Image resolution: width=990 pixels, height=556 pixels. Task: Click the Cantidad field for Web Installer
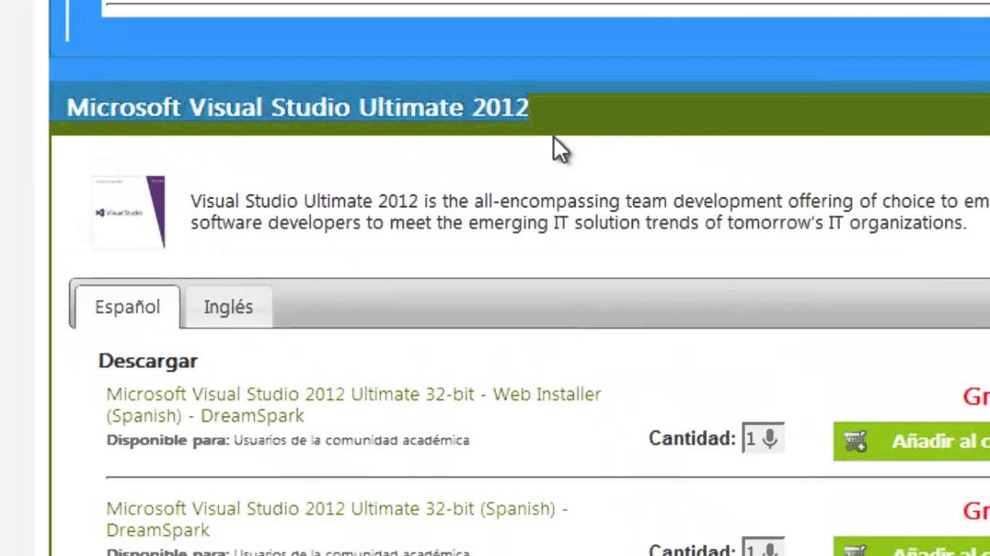763,439
